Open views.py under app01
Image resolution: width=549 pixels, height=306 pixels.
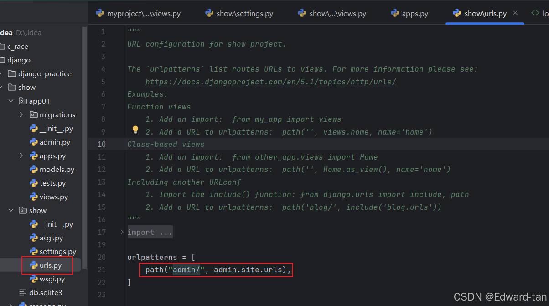pyautogui.click(x=53, y=197)
